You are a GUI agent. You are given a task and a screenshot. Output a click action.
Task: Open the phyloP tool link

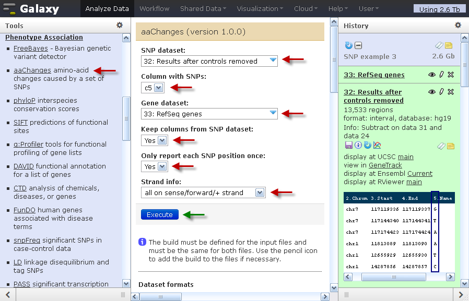24,100
